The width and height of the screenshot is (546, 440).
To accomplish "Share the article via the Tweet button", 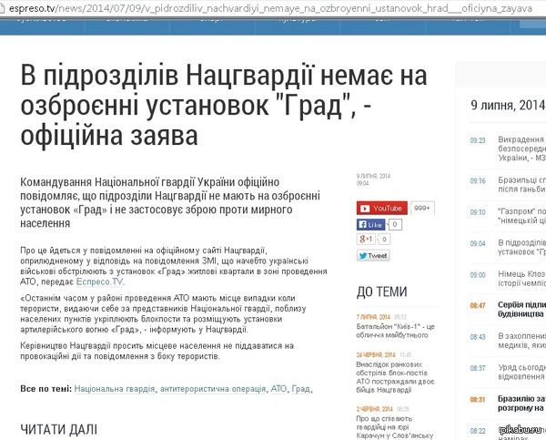I will tap(373, 256).
